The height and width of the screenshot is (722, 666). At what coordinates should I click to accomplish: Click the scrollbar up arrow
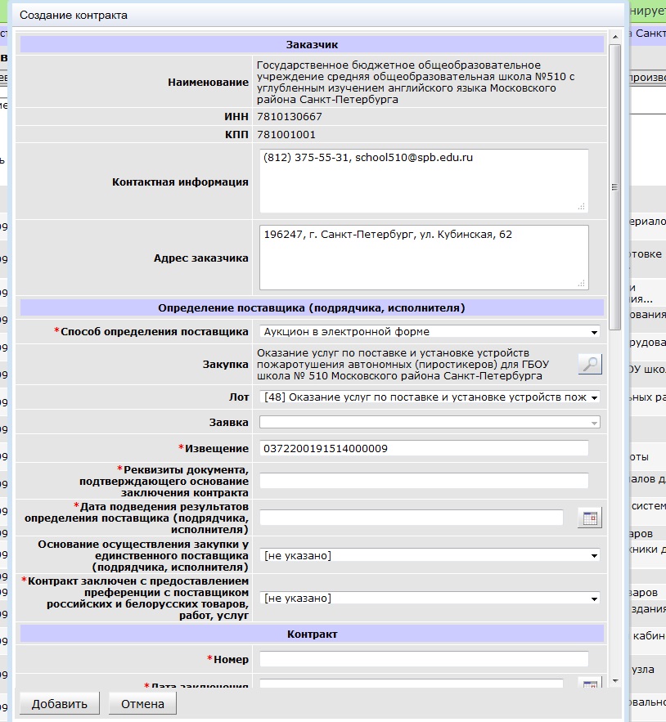614,37
